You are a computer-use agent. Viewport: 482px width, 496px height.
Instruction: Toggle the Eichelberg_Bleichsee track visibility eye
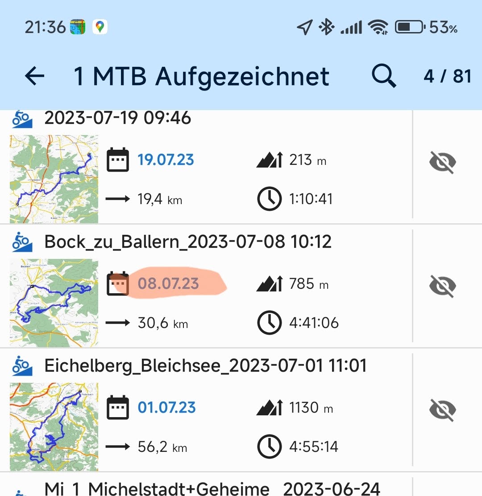pos(442,410)
